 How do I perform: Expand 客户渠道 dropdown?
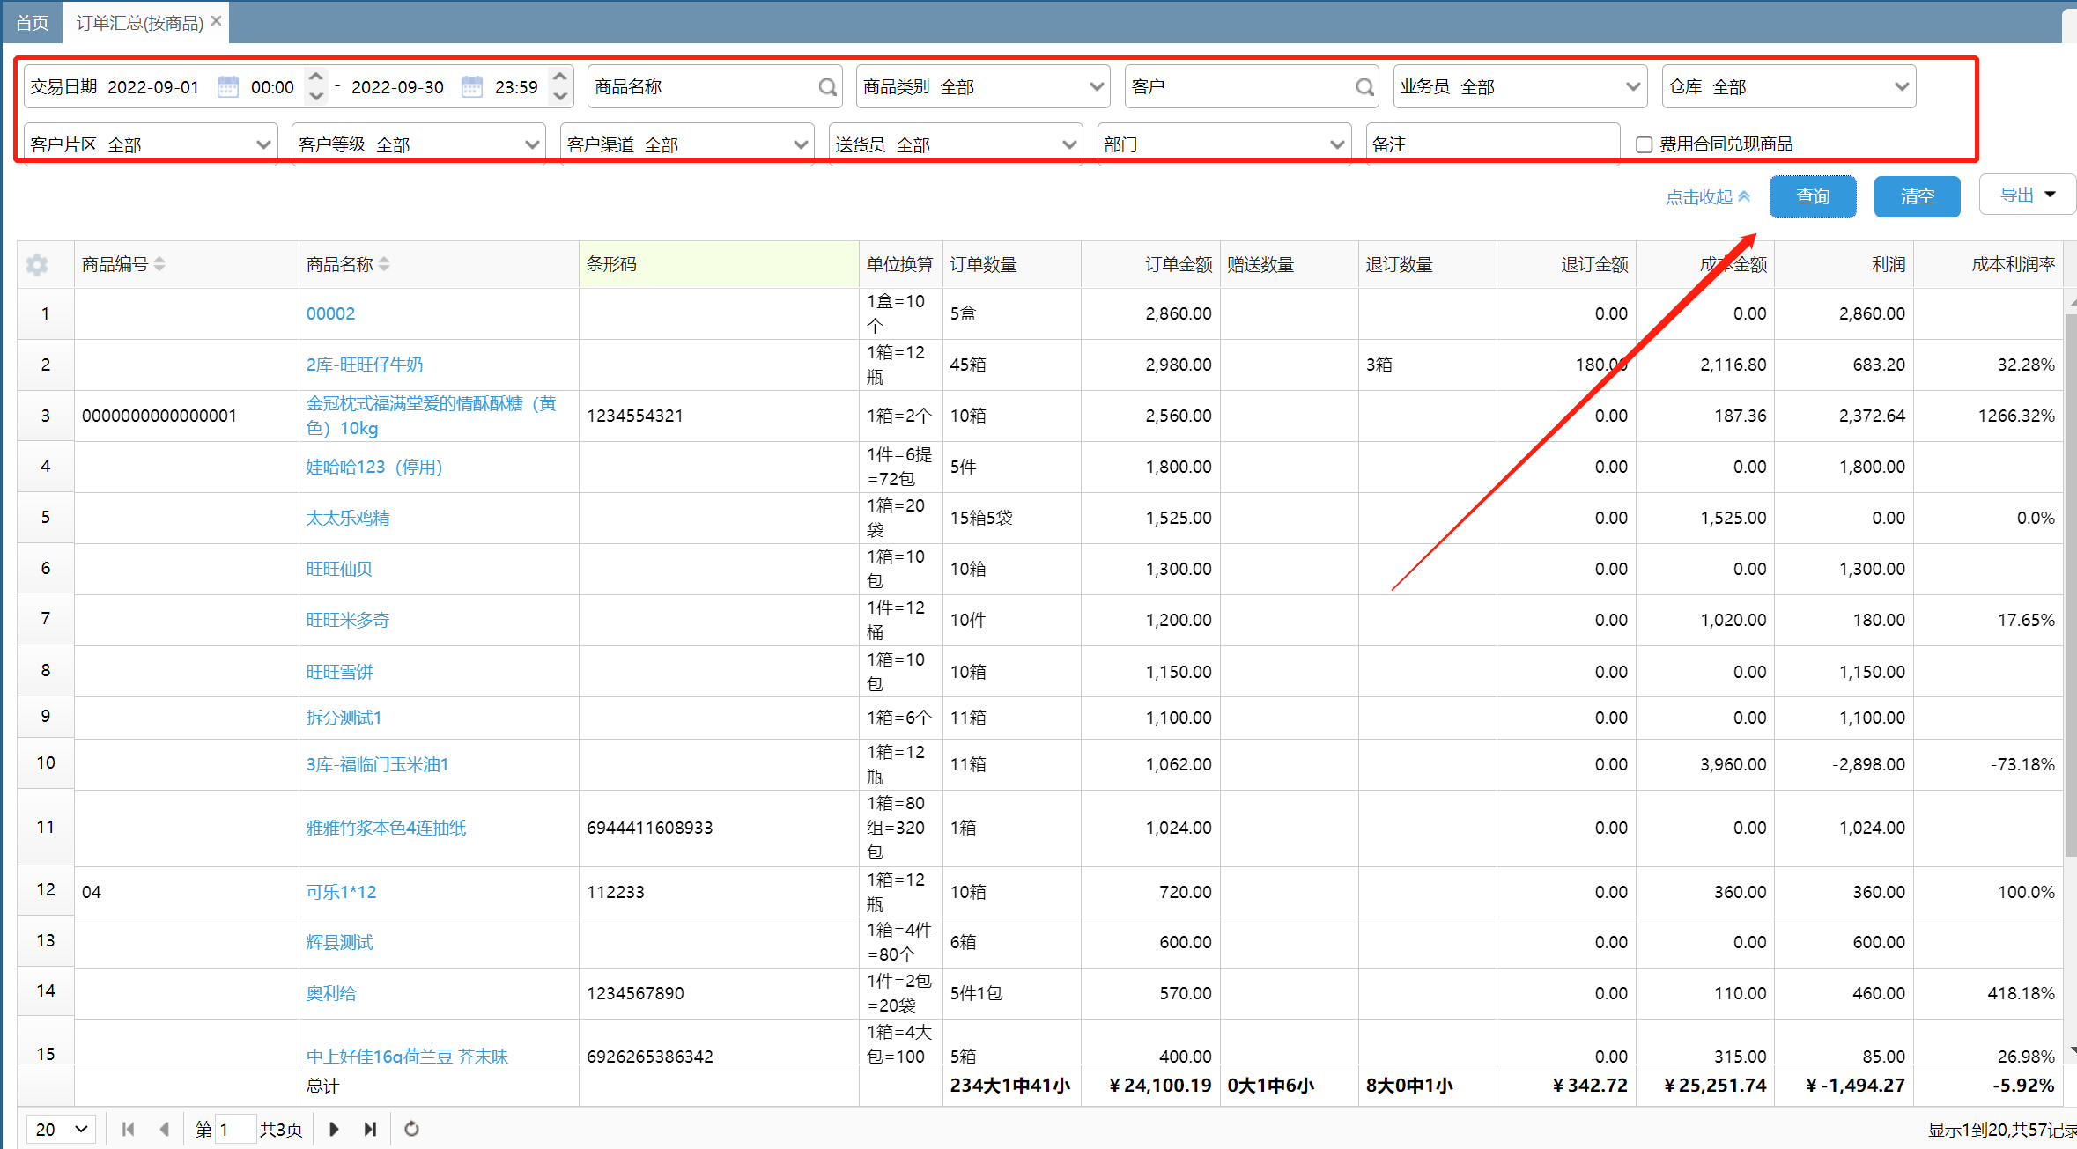pos(800,144)
